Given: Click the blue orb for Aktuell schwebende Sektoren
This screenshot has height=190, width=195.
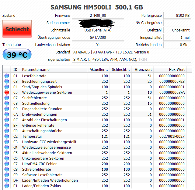Looking at the screenshot, I should click(7, 153).
